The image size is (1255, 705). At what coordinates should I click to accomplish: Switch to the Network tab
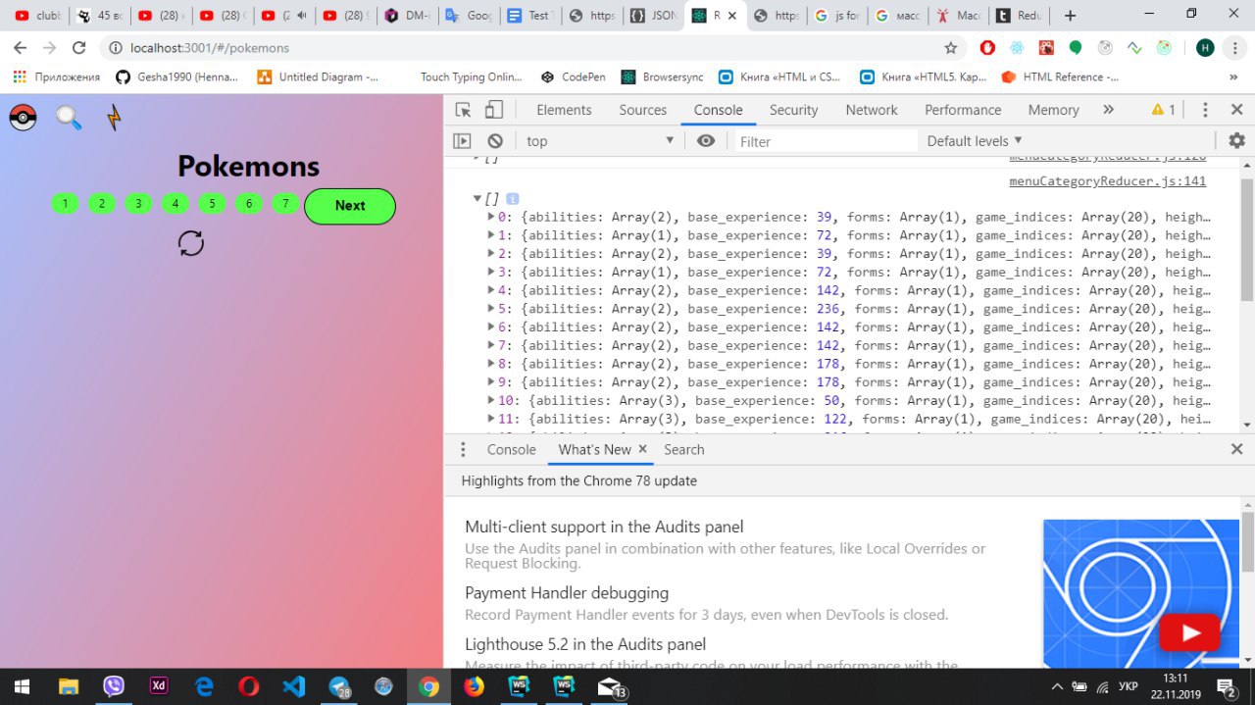(x=872, y=110)
